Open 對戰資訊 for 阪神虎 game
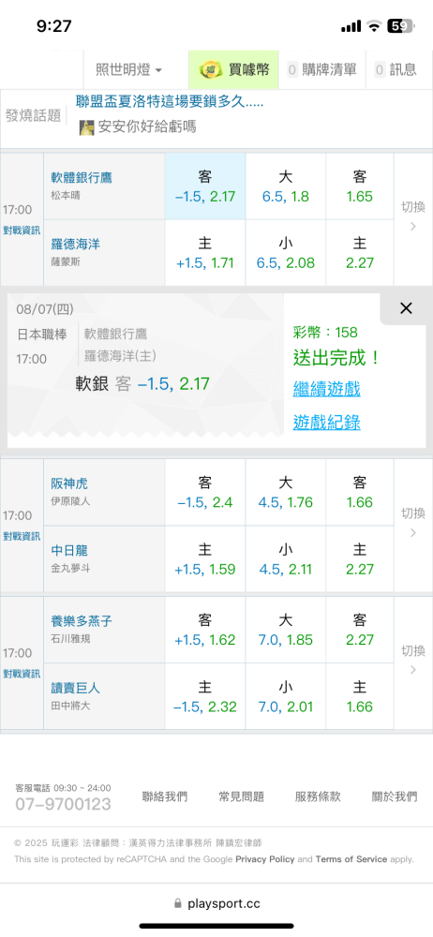 coord(22,537)
